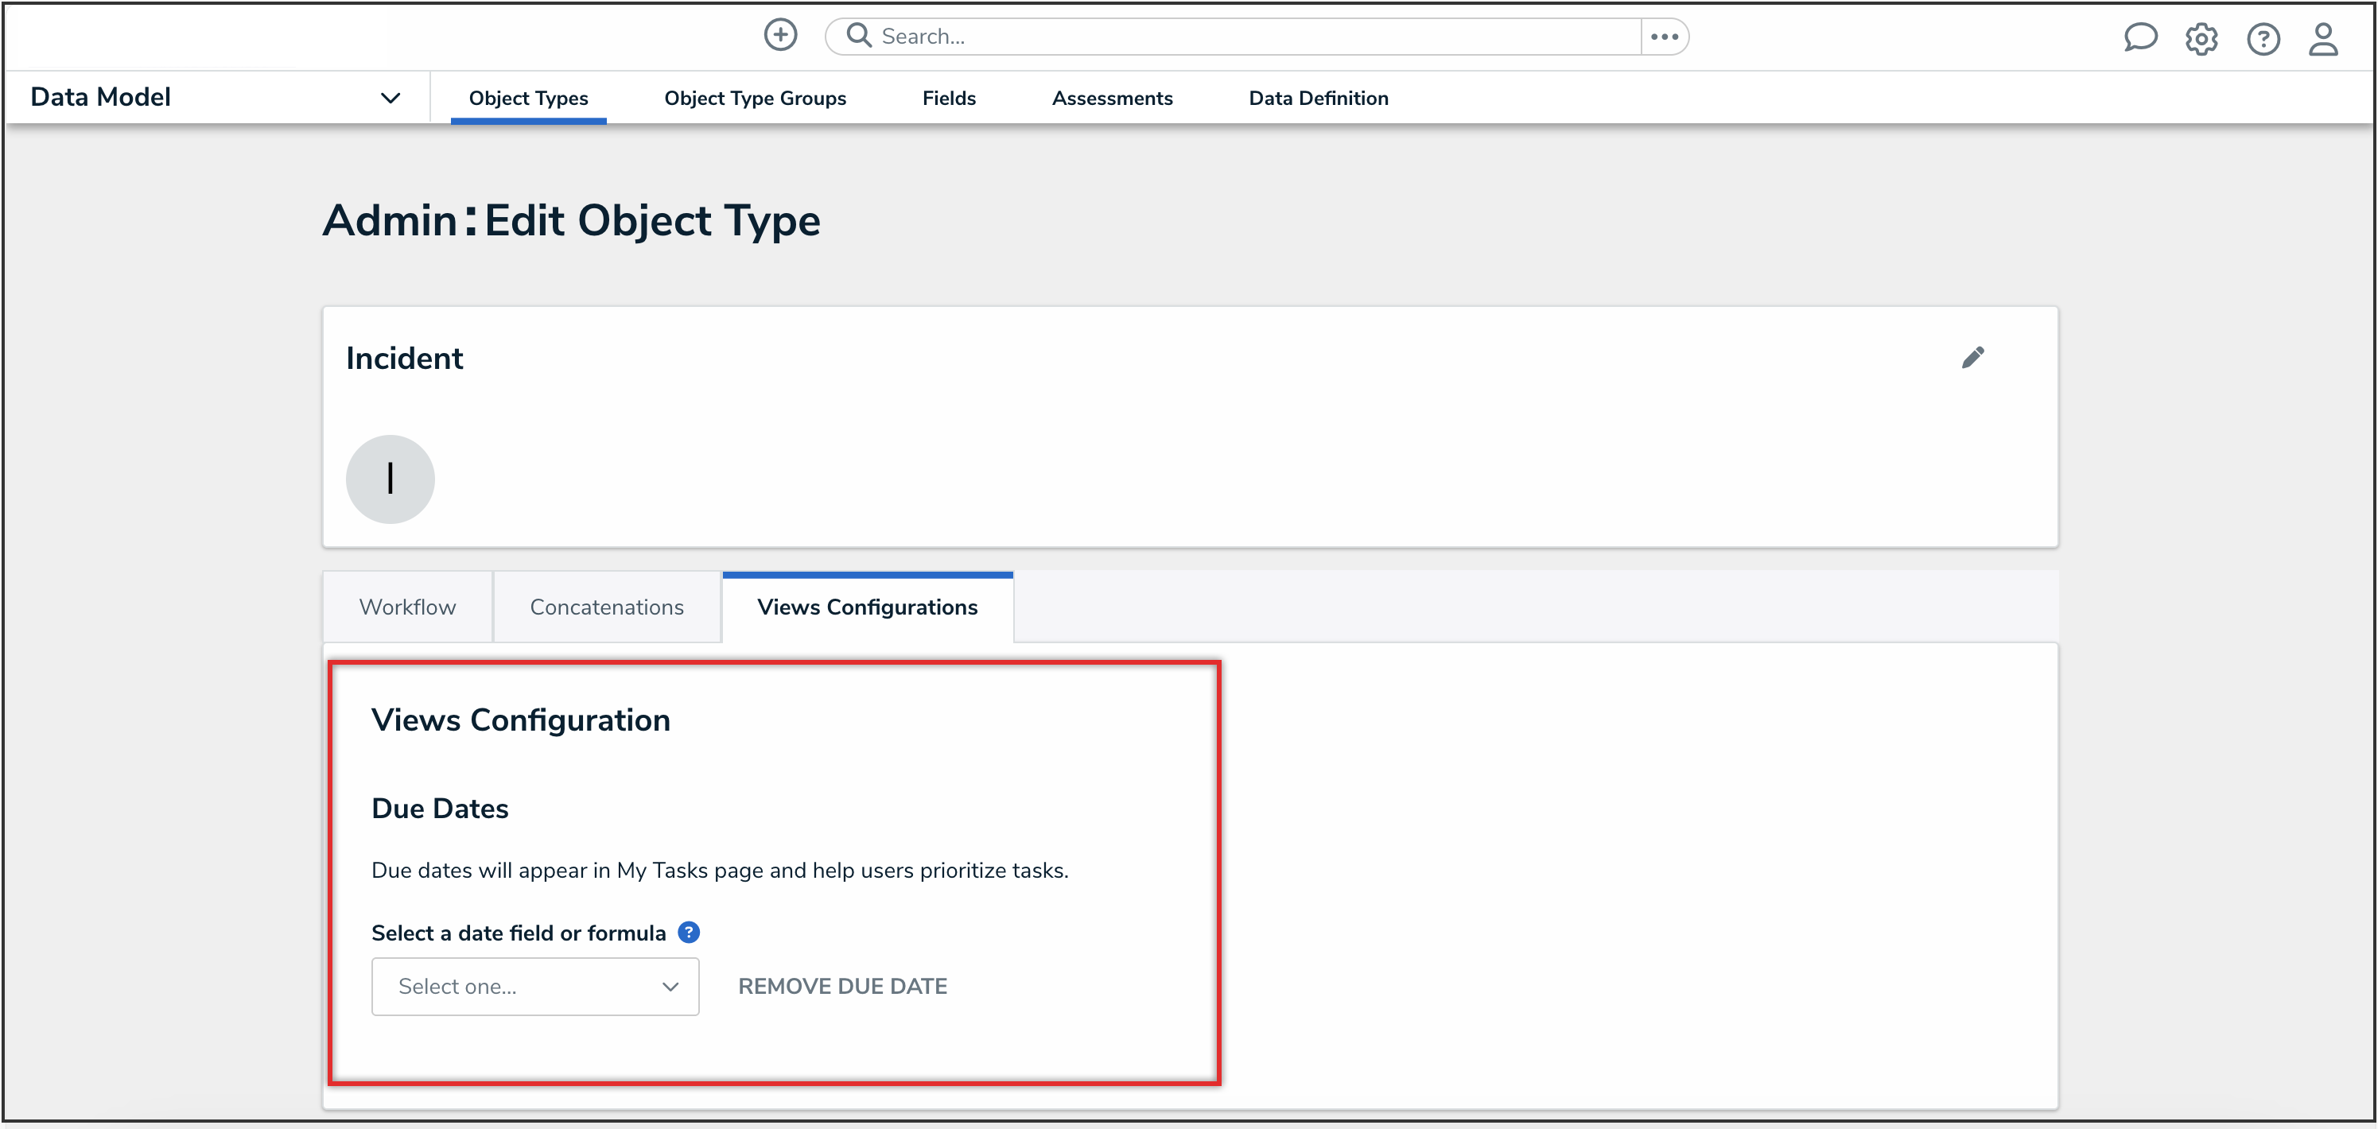The height and width of the screenshot is (1129, 2378).
Task: Switch to the Workflow tab
Action: tap(407, 607)
